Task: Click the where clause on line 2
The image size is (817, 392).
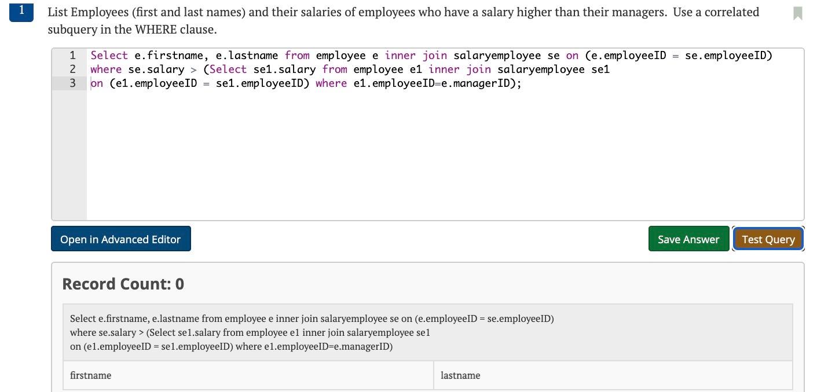Action: pos(106,69)
